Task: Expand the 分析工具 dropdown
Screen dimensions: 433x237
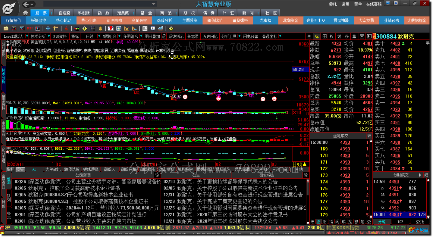Action: coord(240,36)
